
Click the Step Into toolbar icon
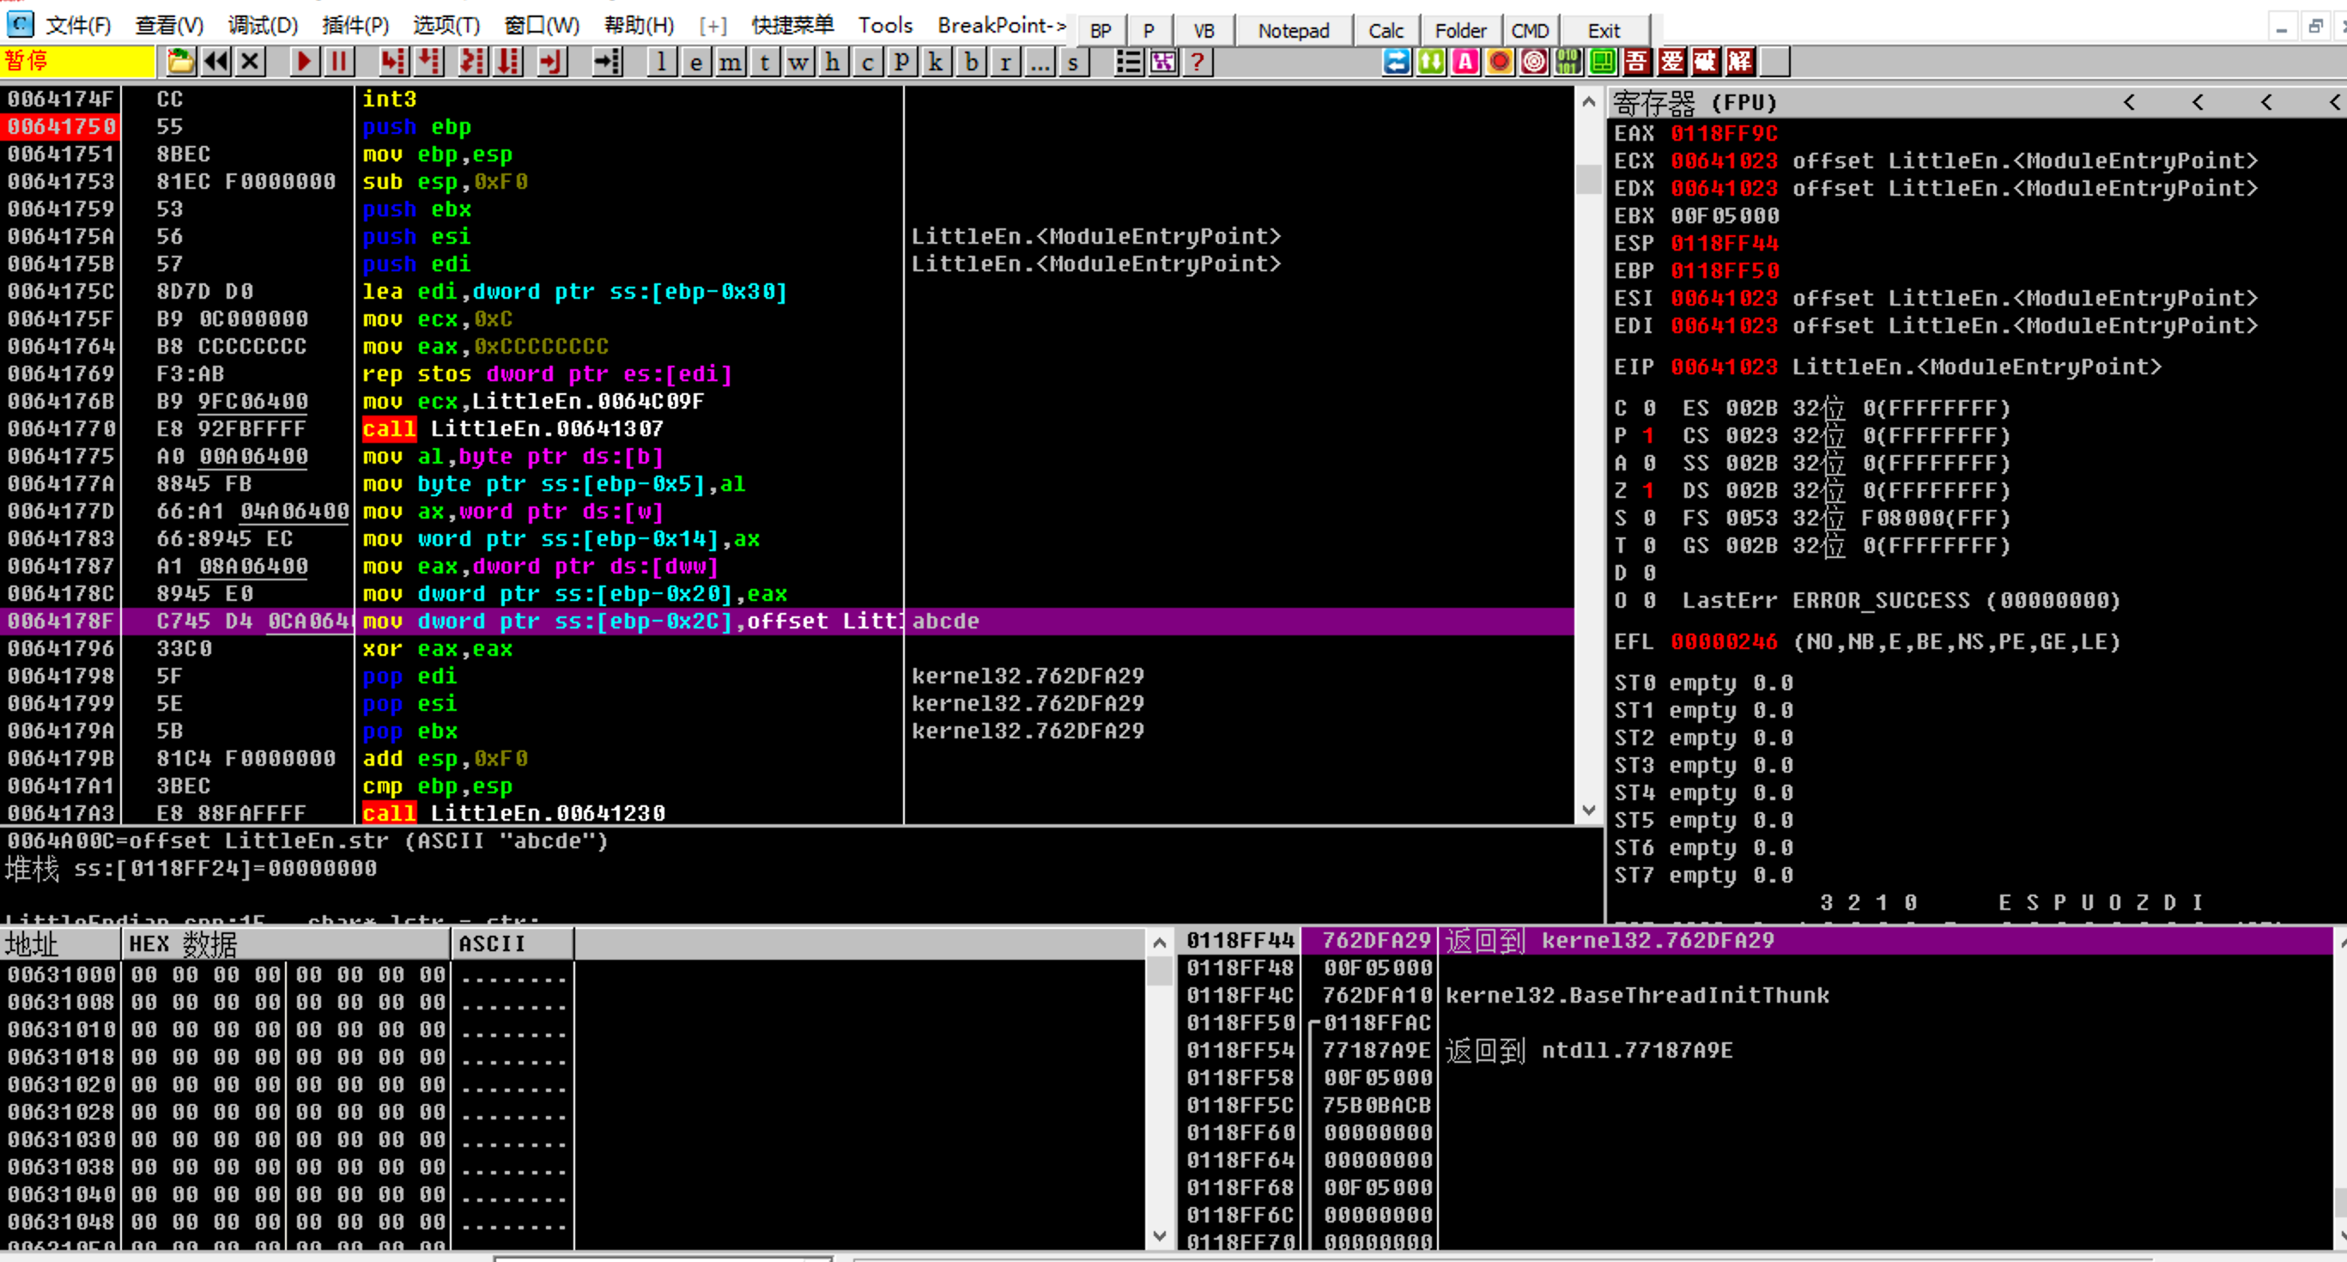point(392,62)
